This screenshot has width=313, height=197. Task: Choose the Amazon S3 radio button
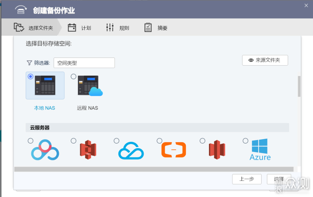point(73,141)
